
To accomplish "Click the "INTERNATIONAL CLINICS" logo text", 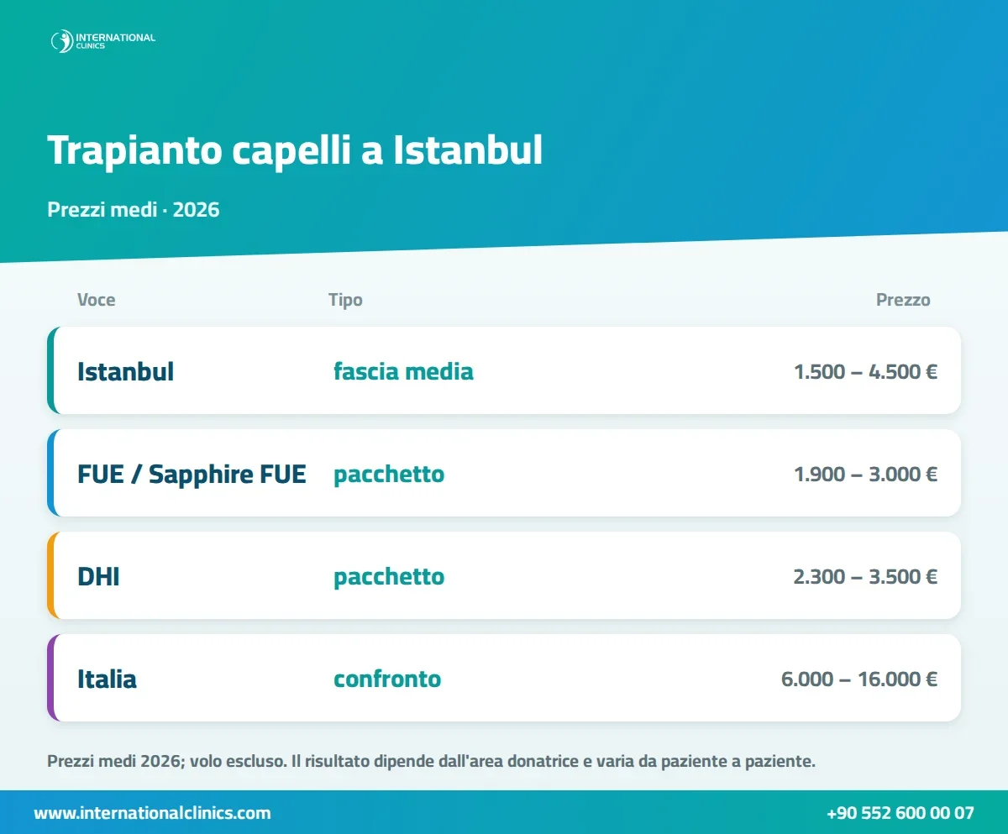I will click(115, 41).
